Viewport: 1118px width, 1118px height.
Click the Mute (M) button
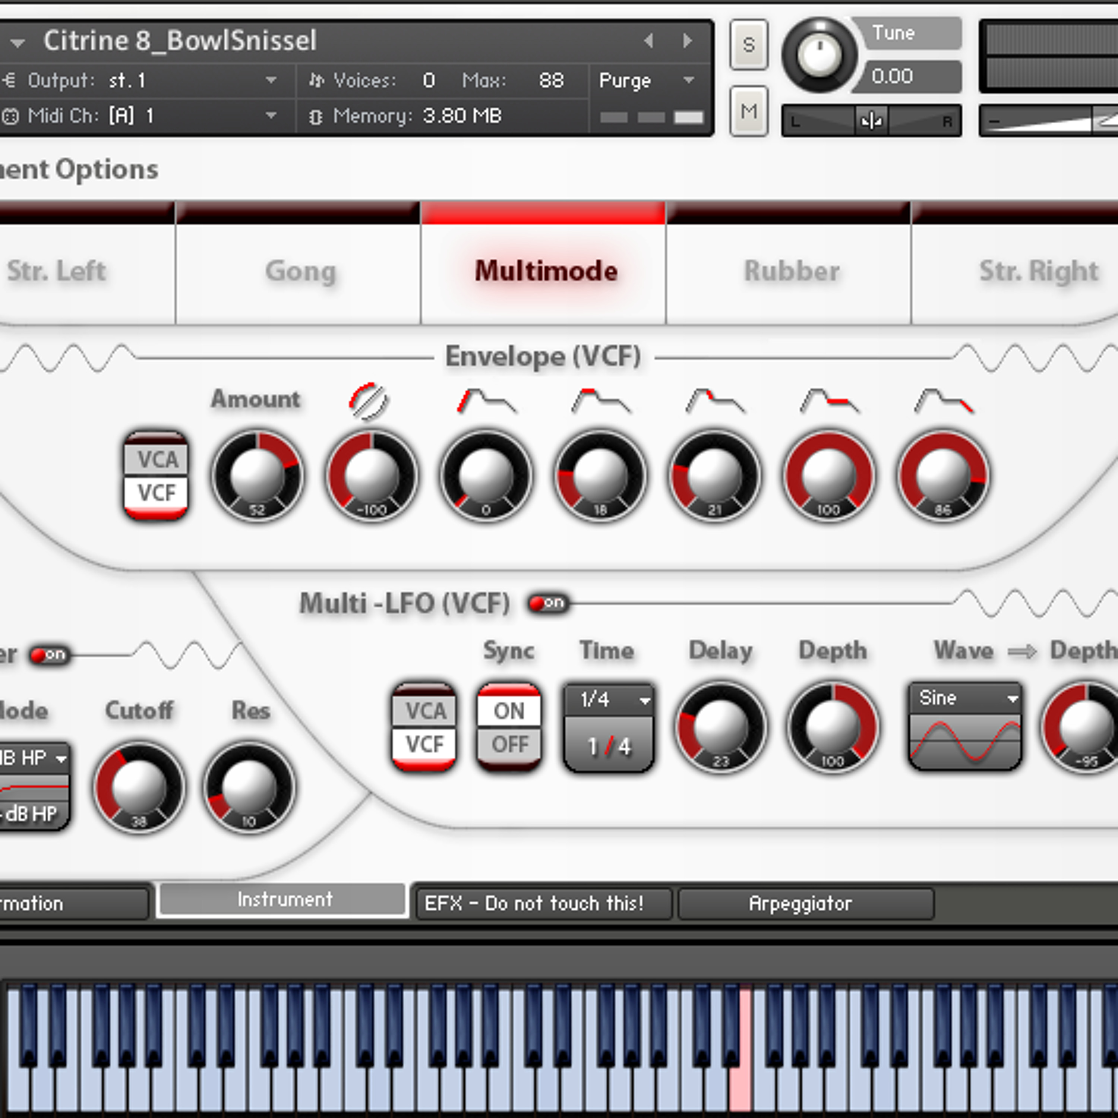[748, 111]
